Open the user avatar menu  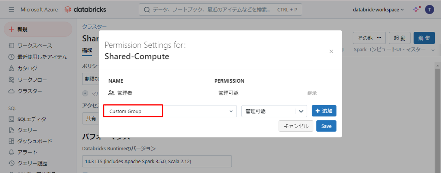point(429,10)
